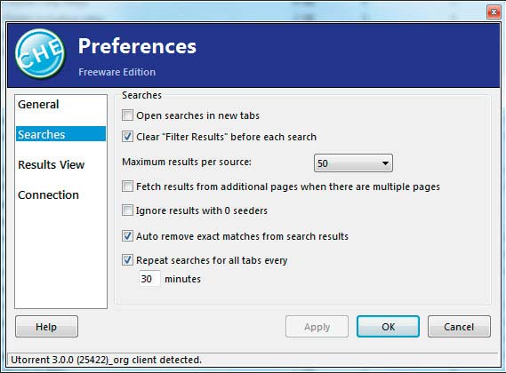506x373 pixels.
Task: Click the Apply button
Action: (x=317, y=327)
